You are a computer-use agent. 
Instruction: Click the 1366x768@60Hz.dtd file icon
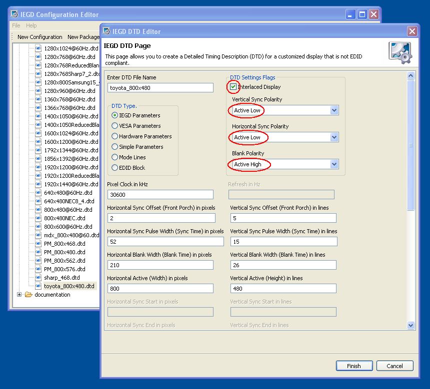pyautogui.click(x=38, y=108)
